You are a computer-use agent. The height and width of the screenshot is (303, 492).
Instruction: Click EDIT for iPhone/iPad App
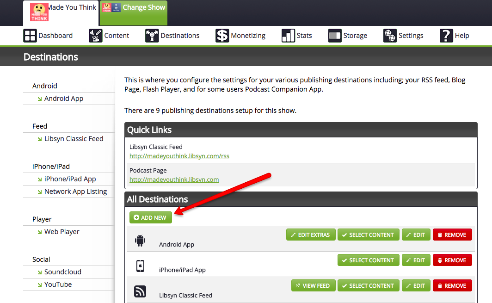click(x=416, y=260)
